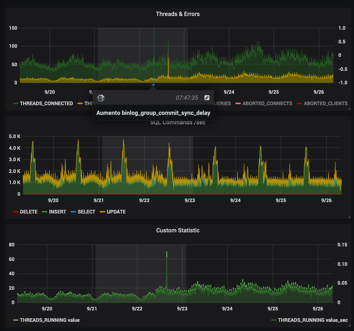Click the pink swatch beside ABORTED_CONNECTS

[x=238, y=103]
